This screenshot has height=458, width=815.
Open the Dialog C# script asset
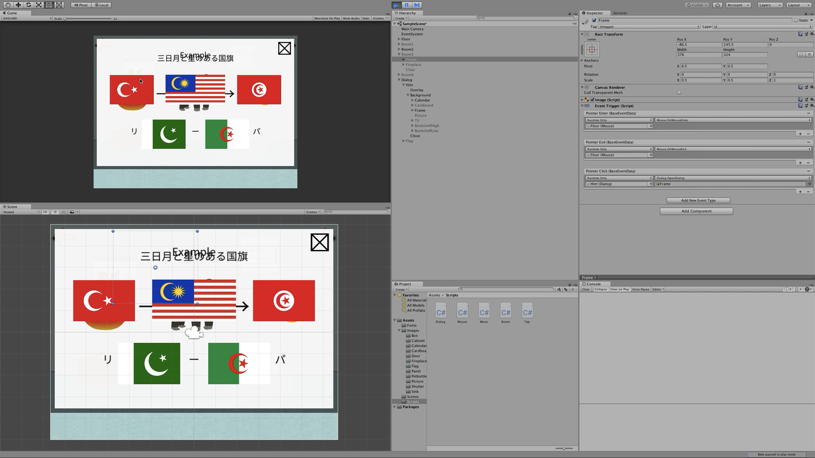point(441,311)
